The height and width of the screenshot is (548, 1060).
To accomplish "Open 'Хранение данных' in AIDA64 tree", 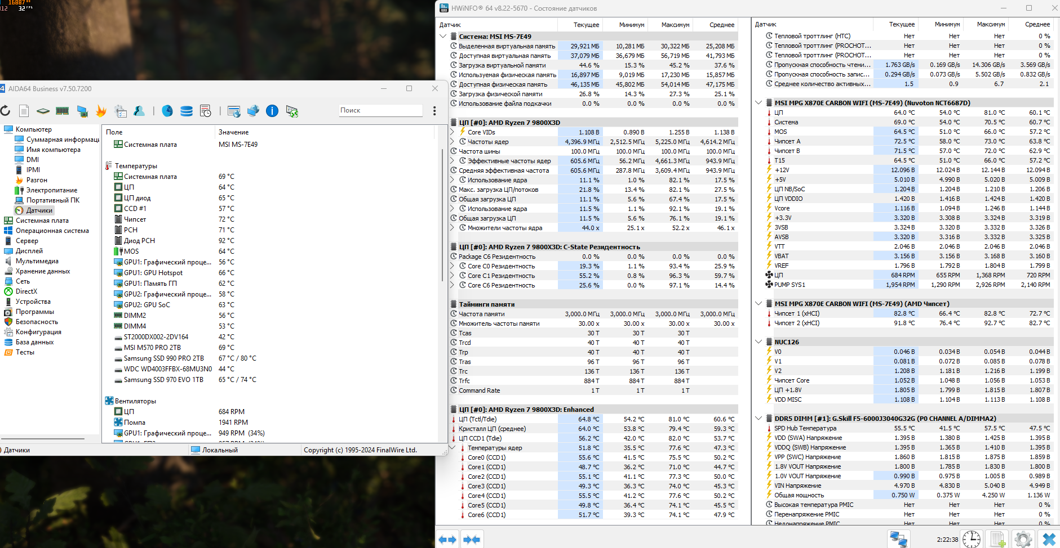I will [x=43, y=271].
